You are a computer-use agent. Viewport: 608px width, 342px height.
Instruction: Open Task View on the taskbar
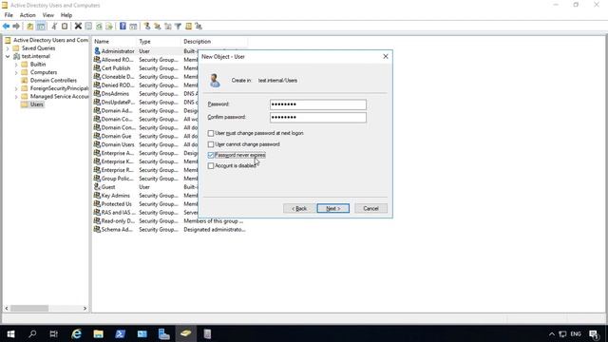pyautogui.click(x=54, y=333)
